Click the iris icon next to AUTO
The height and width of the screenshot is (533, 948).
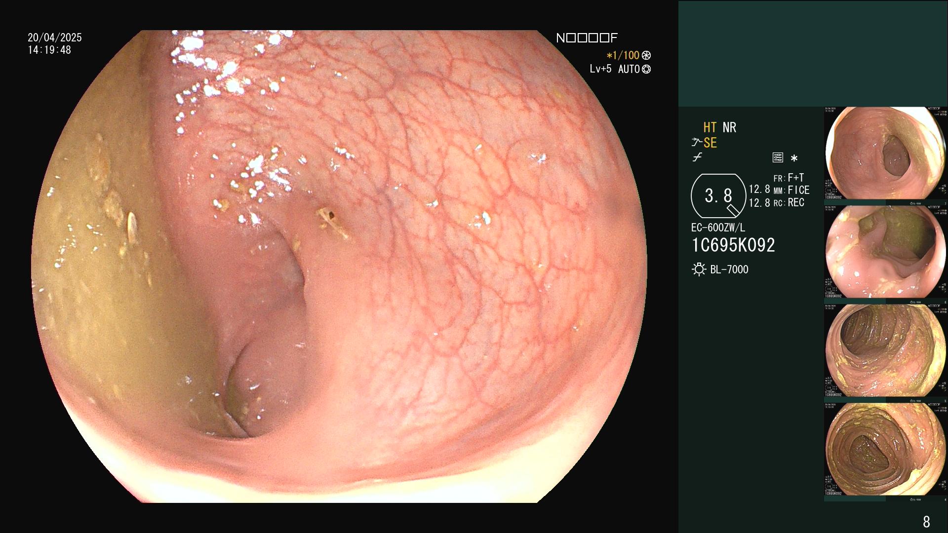(x=646, y=69)
